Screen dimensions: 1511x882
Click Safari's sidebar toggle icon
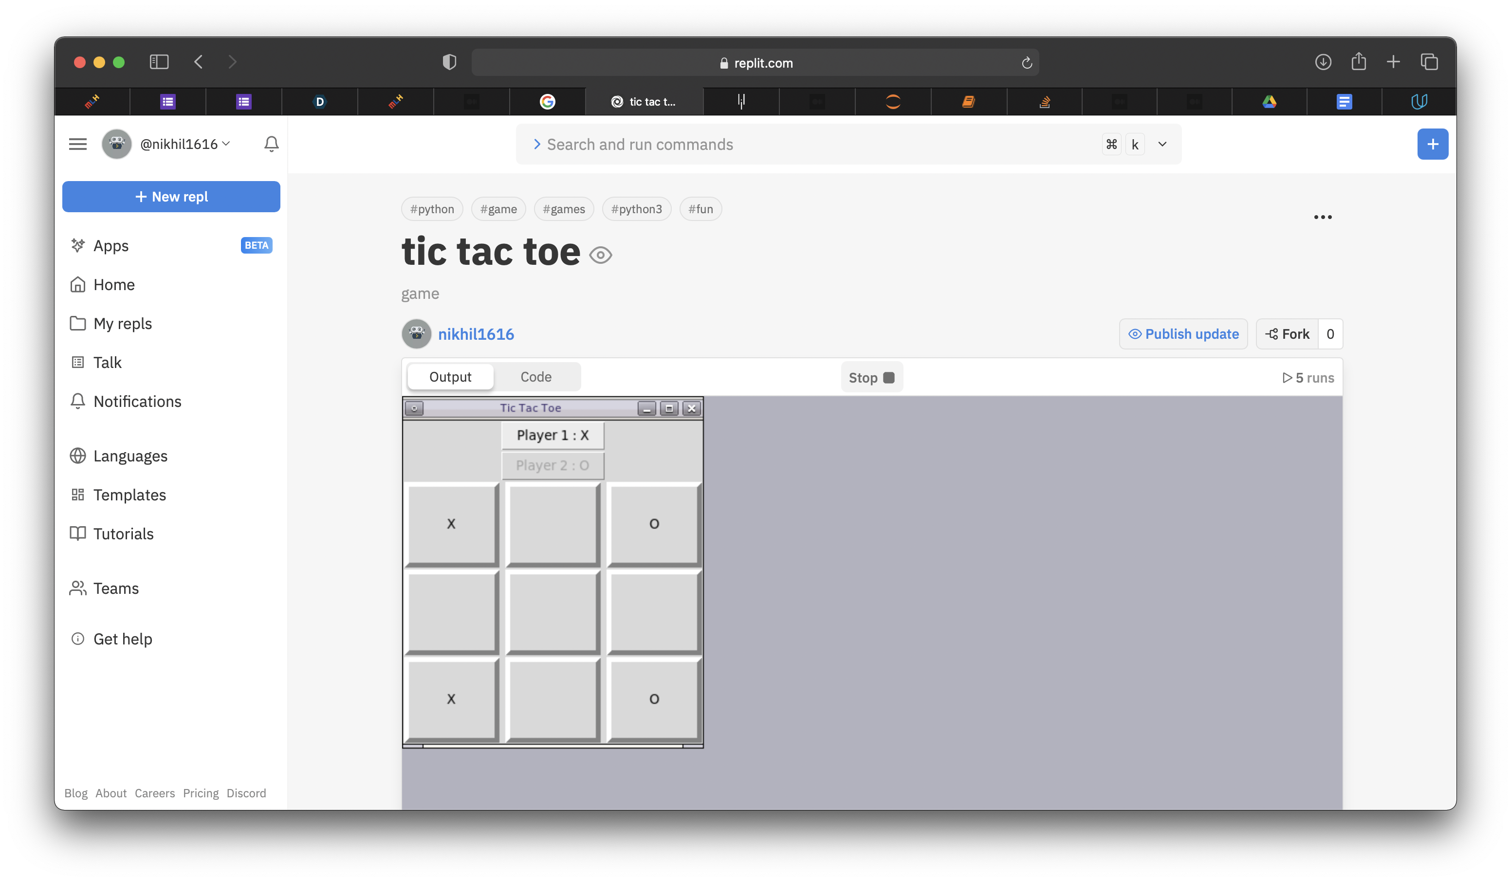pos(159,62)
